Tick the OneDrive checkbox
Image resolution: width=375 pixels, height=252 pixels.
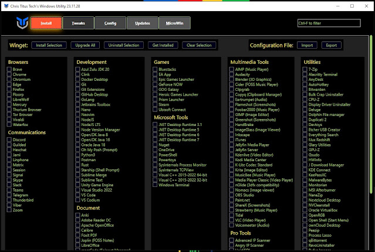(155, 150)
